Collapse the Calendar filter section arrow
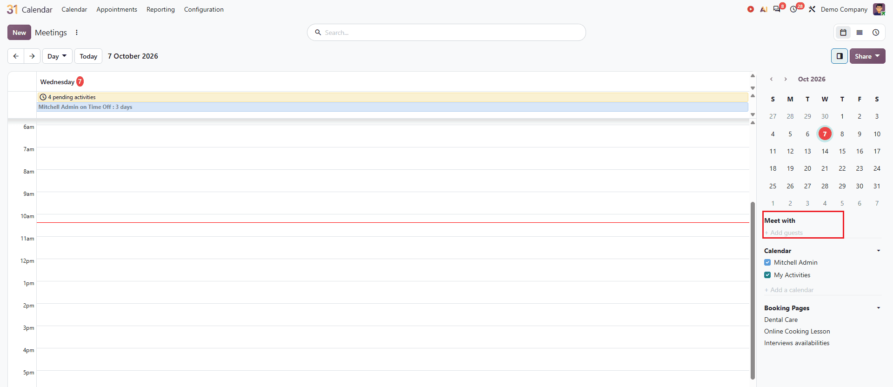This screenshot has height=387, width=893. click(x=879, y=251)
